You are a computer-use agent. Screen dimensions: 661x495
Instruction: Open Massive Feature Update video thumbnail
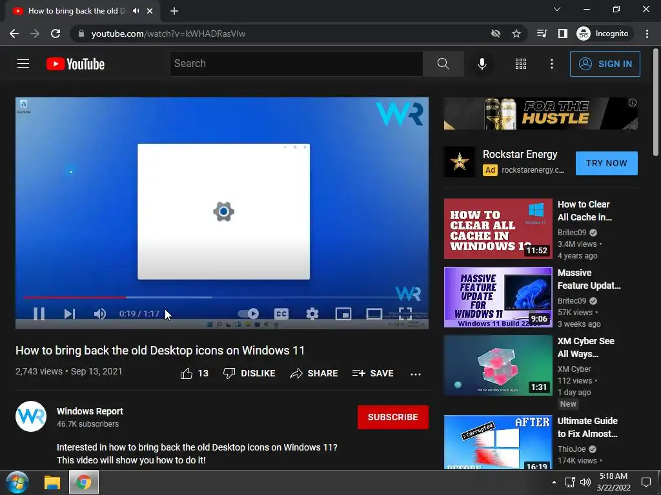pyautogui.click(x=498, y=297)
